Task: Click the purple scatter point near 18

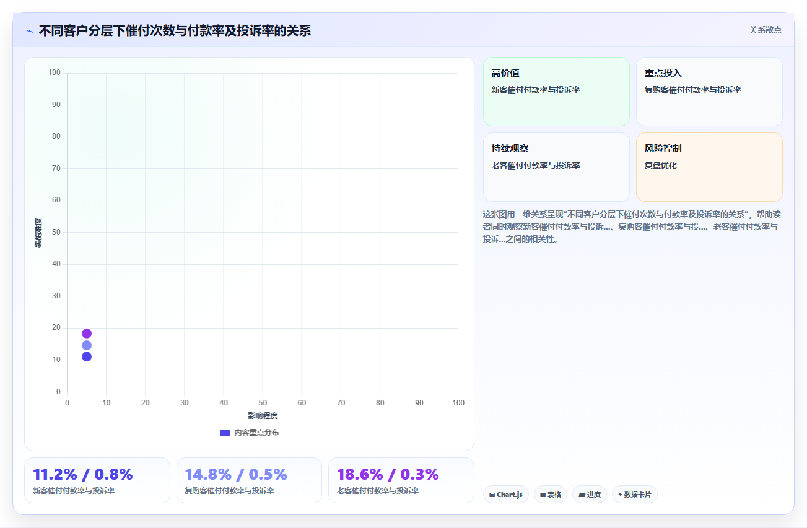Action: [87, 334]
